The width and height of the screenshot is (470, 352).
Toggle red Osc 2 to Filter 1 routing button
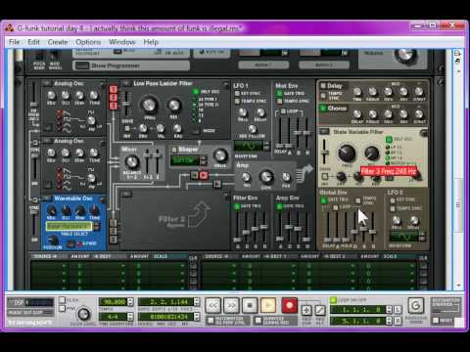[114, 98]
